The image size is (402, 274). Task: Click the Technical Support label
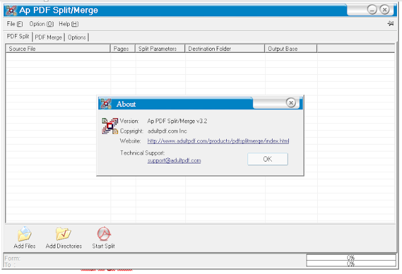[x=143, y=153]
